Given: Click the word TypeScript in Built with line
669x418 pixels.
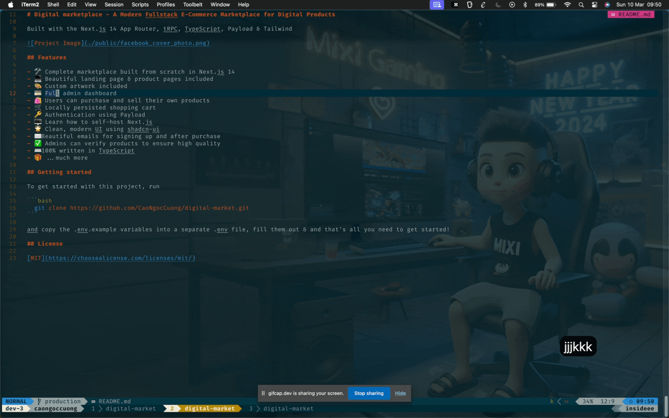Looking at the screenshot, I should point(202,29).
